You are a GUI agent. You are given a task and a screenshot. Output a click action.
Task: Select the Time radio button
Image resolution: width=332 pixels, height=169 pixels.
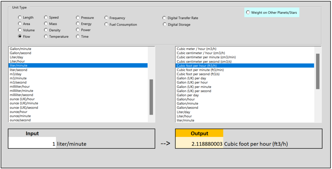(x=78, y=37)
